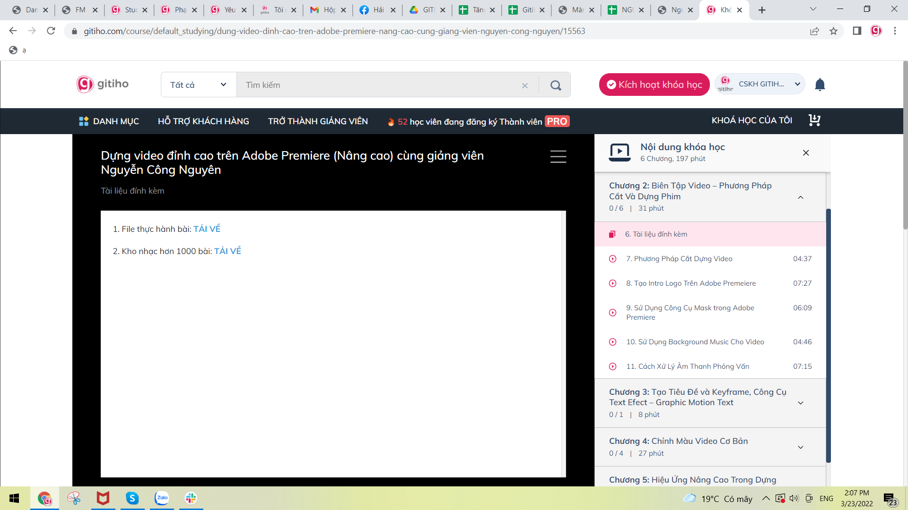
Task: Download Kho nhạc via TẢI VỀ link
Action: pyautogui.click(x=227, y=251)
